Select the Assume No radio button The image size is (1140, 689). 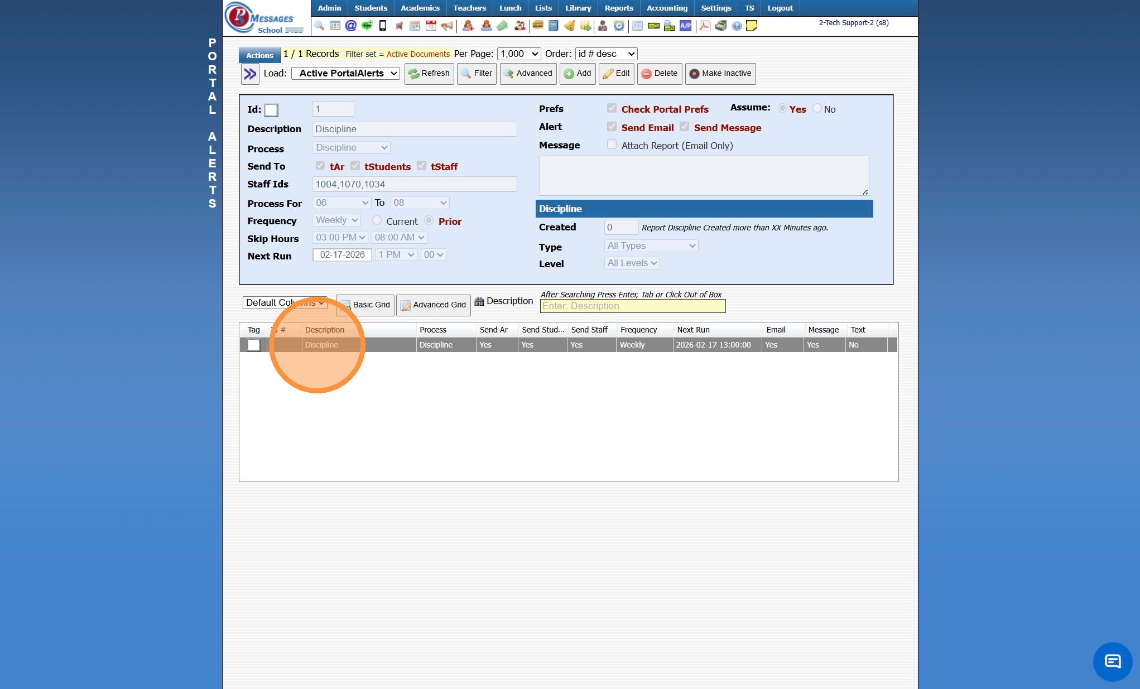pos(817,109)
